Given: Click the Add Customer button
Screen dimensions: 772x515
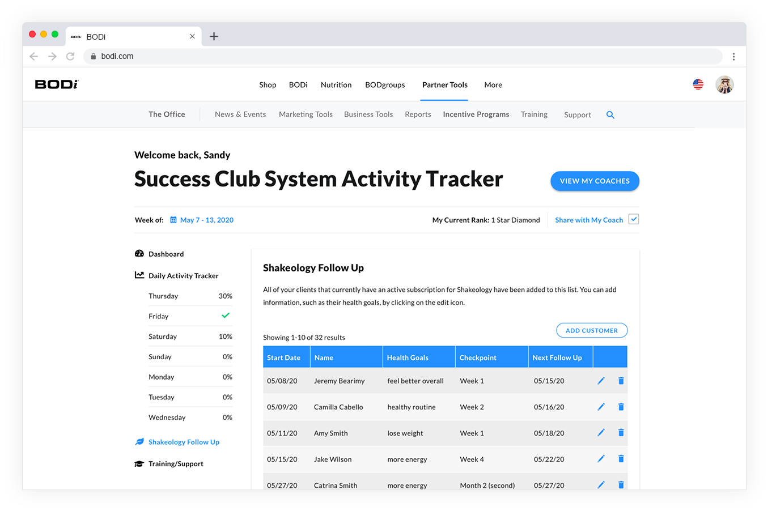Looking at the screenshot, I should point(592,330).
